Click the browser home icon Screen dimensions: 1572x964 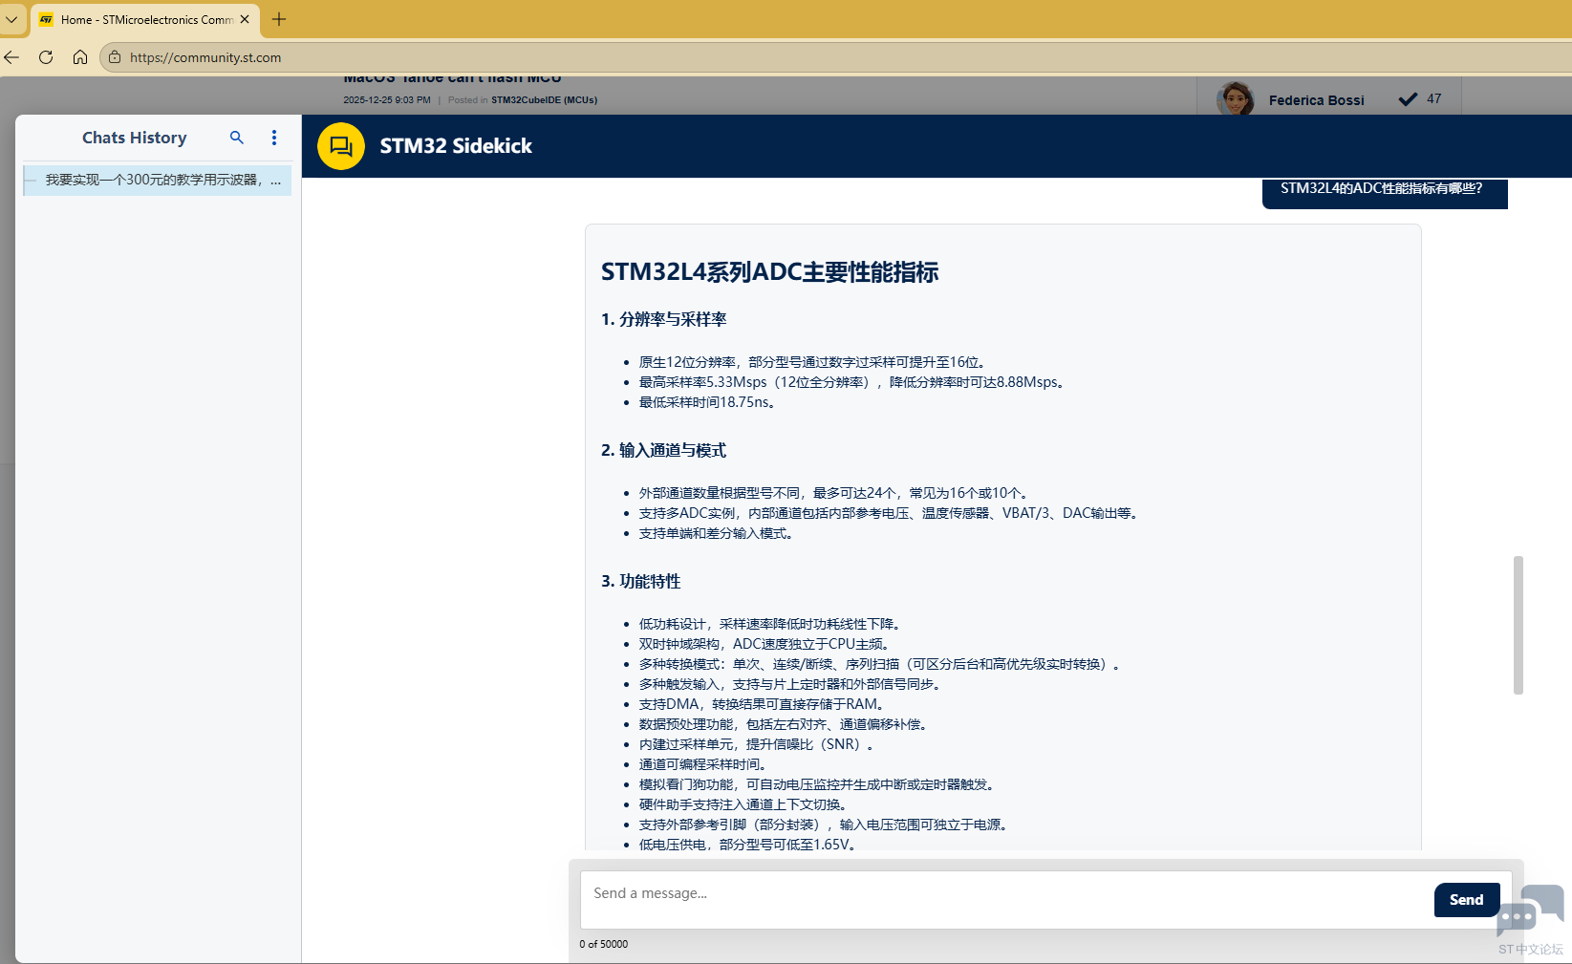coord(80,57)
